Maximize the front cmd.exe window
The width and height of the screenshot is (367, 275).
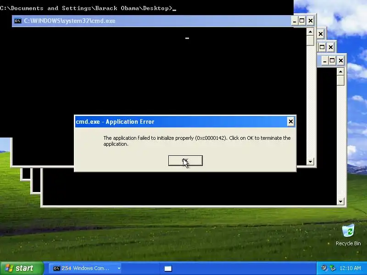pyautogui.click(x=302, y=21)
